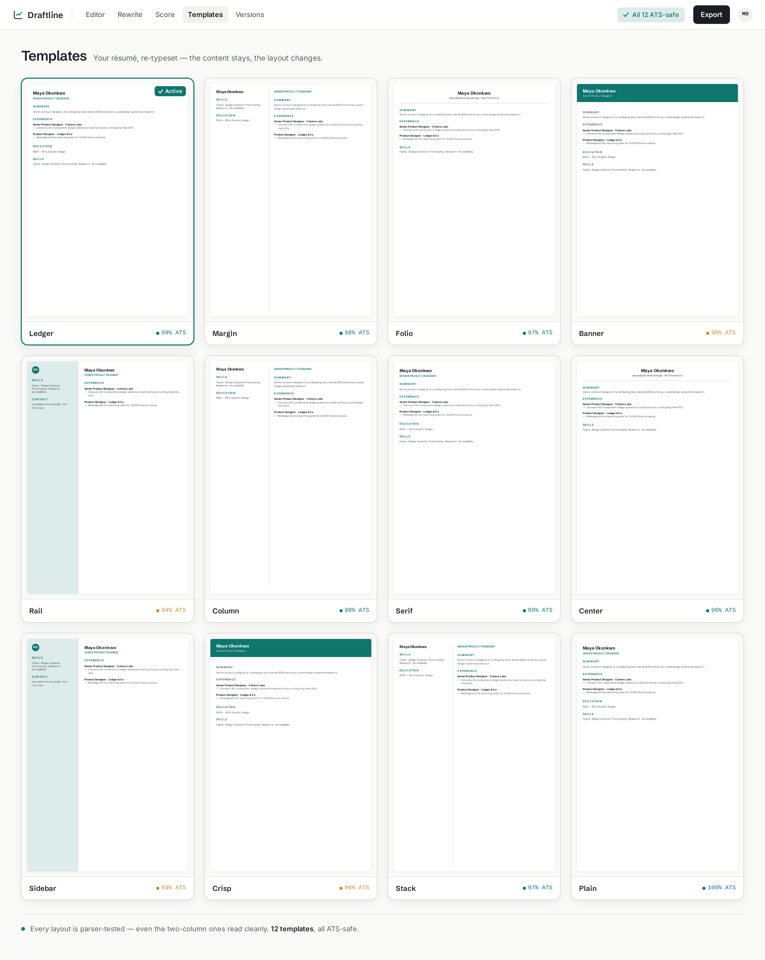765x960 pixels.
Task: Click the Templates page heading
Action: (54, 56)
